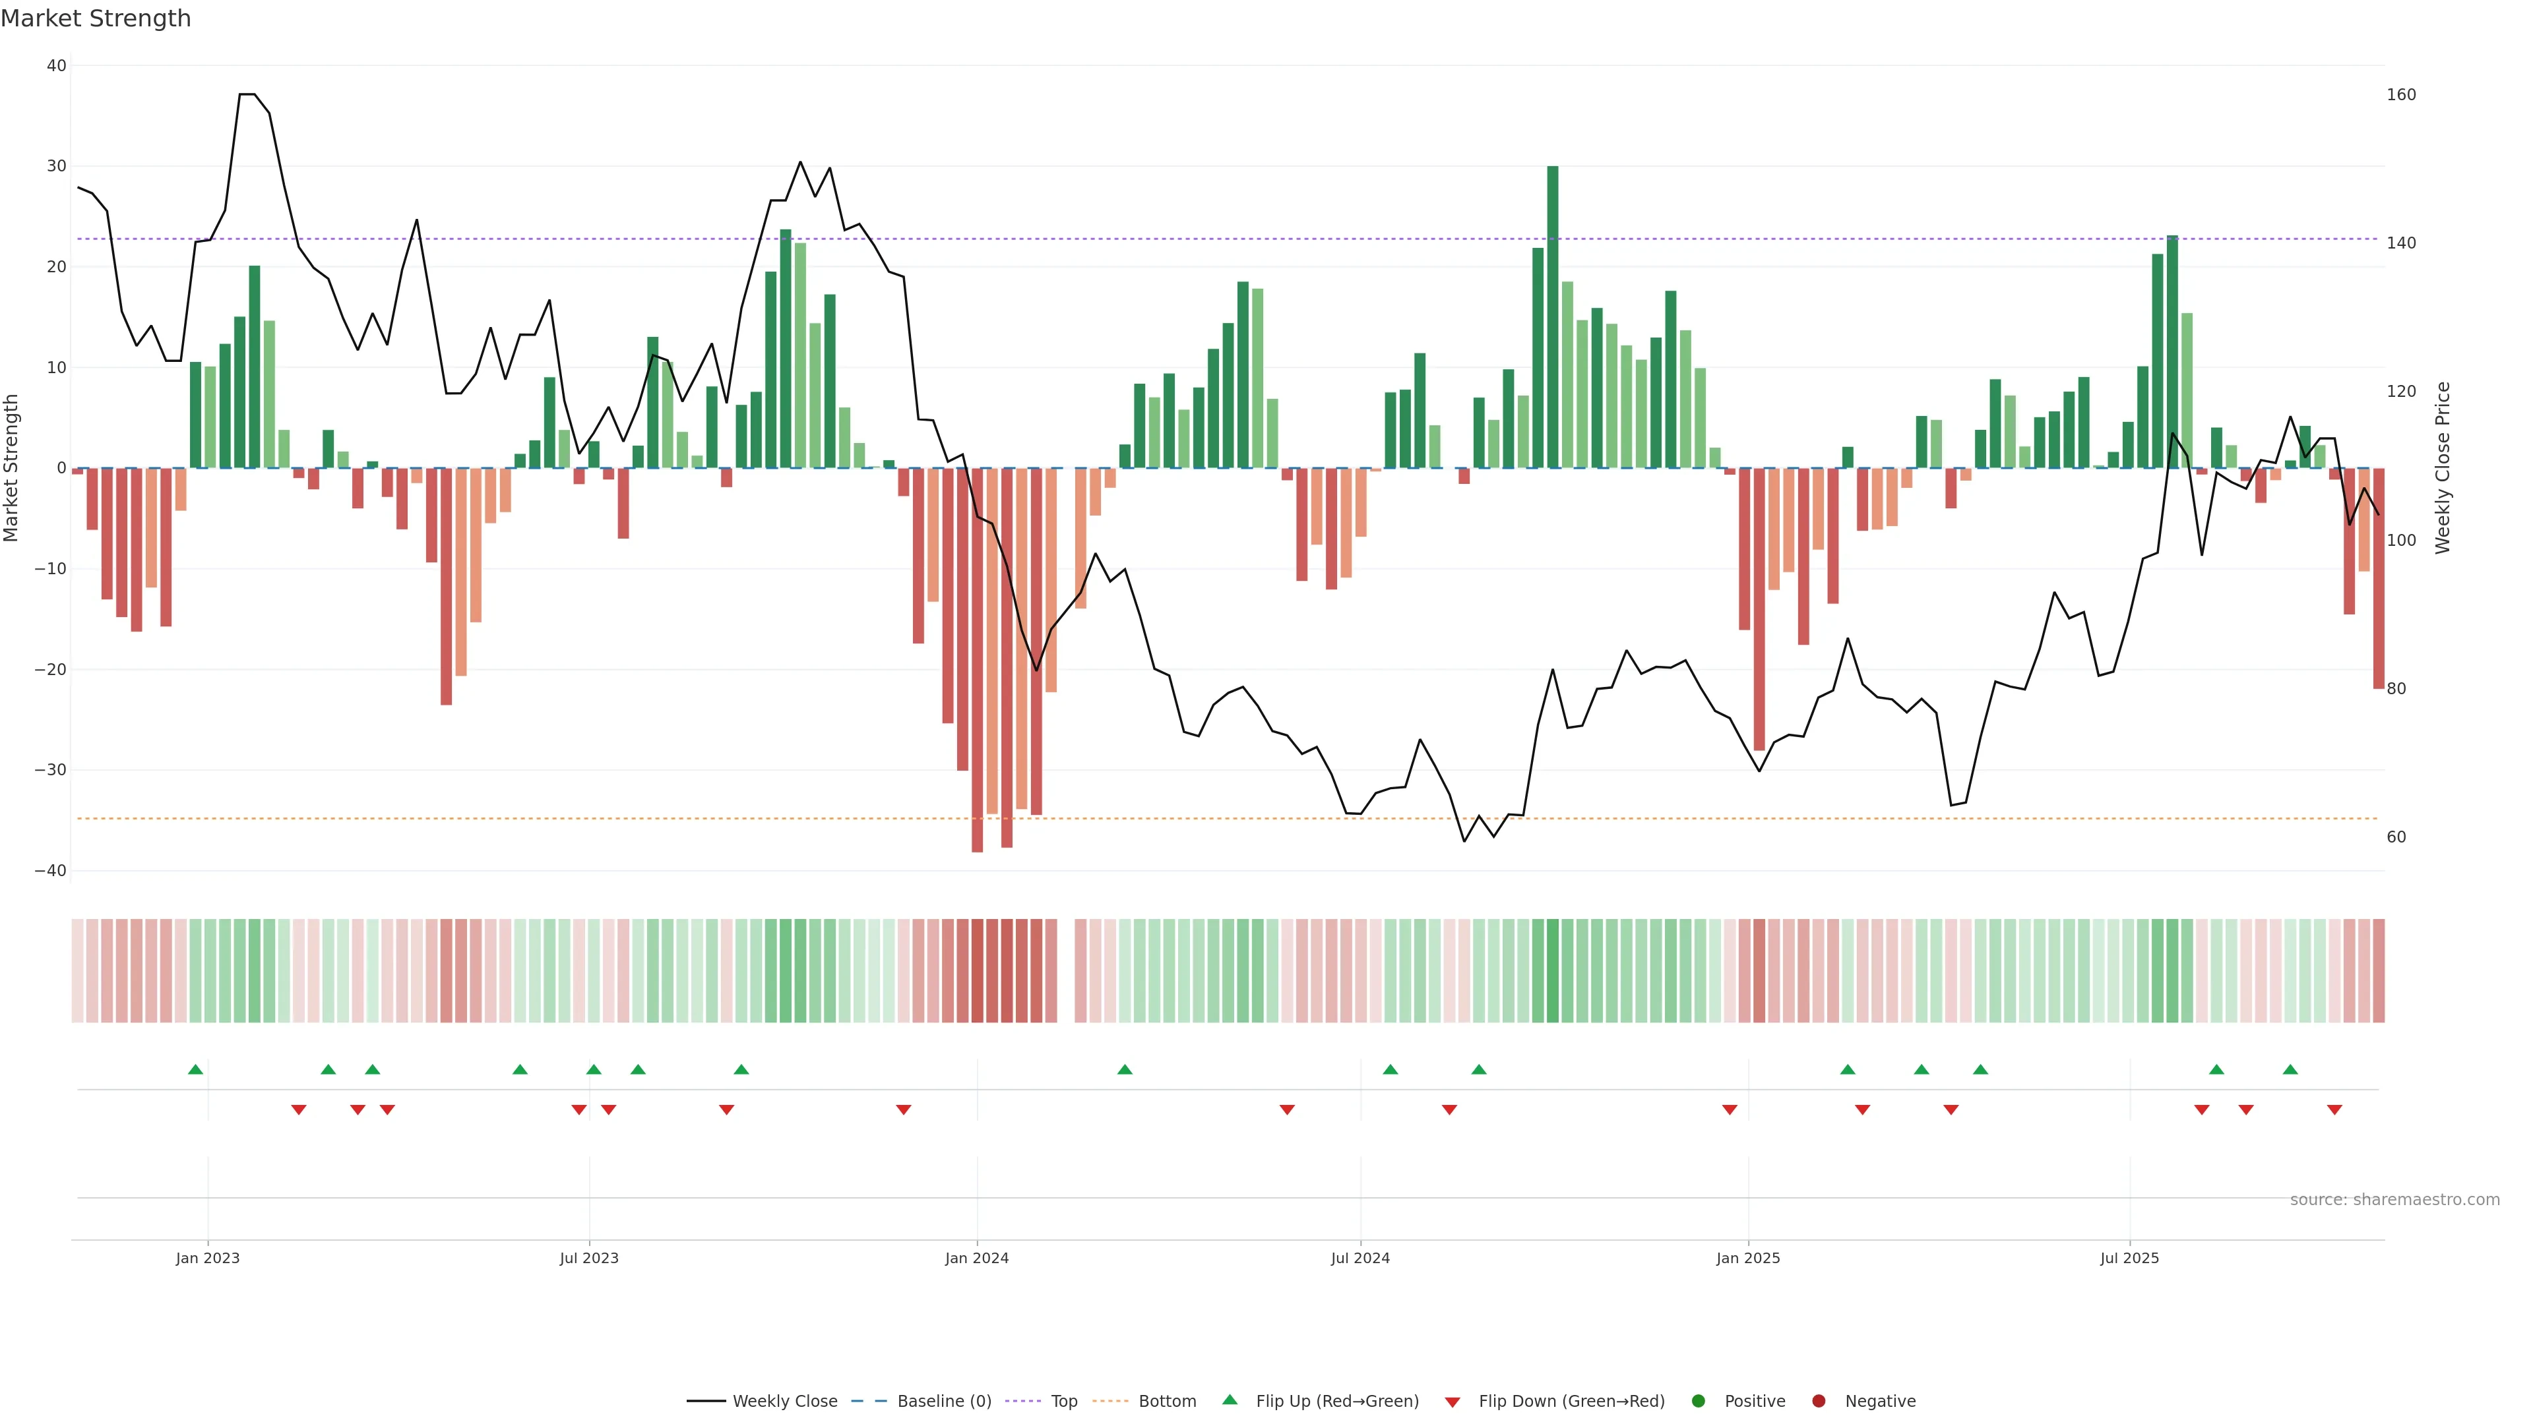Image resolution: width=2533 pixels, height=1424 pixels.
Task: Click the green Flip Up legend triangle
Action: (x=1229, y=1400)
